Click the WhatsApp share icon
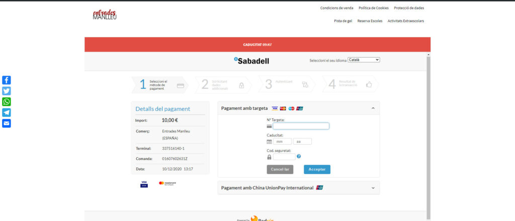 [7, 102]
